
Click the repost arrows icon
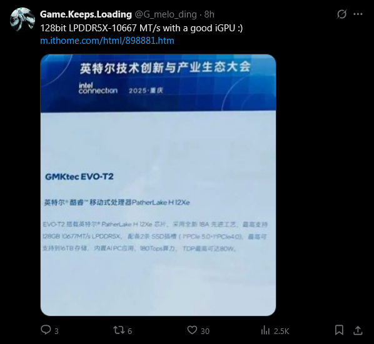point(119,330)
